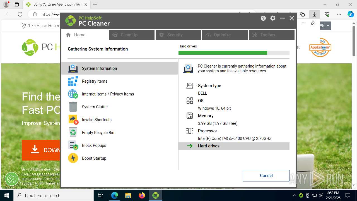Viewport: 357px width, 201px height.
Task: Click the 3.99 GB memory value
Action: [218, 123]
